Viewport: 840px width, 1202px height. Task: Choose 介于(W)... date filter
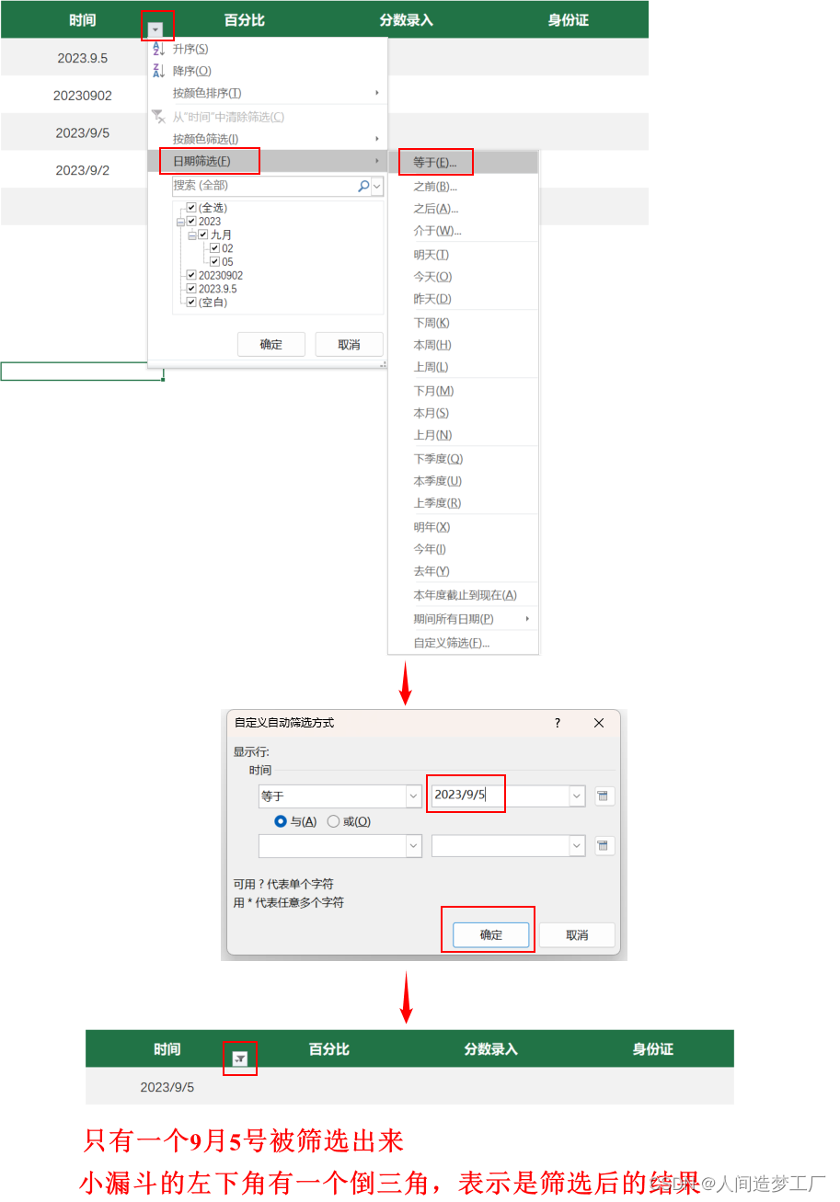463,231
